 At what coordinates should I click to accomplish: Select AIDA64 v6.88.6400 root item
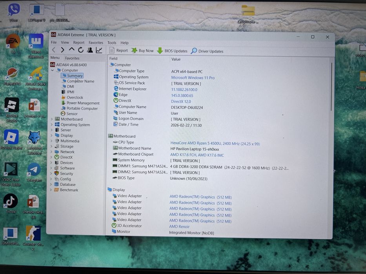[69, 65]
